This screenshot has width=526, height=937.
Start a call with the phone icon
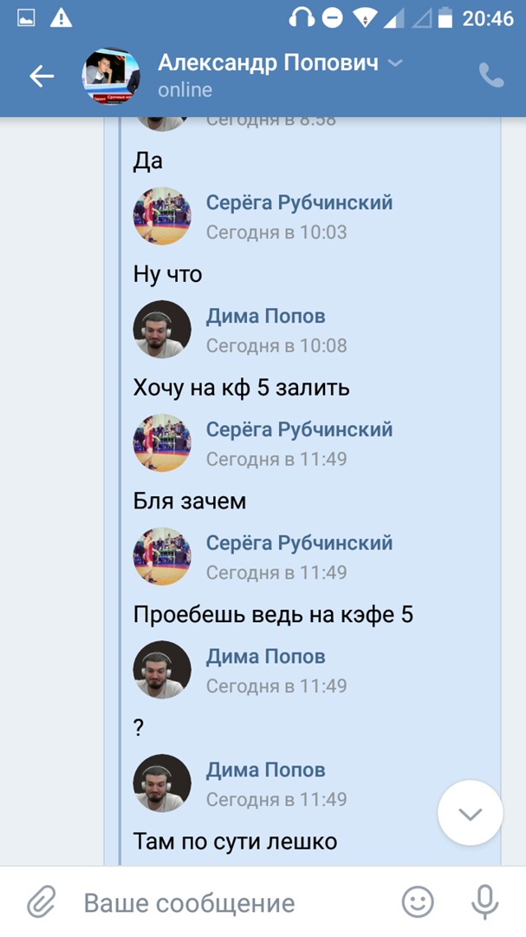pos(491,75)
